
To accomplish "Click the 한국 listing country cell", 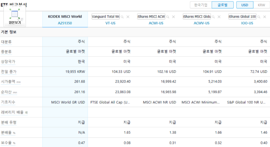I will click(x=81, y=62).
